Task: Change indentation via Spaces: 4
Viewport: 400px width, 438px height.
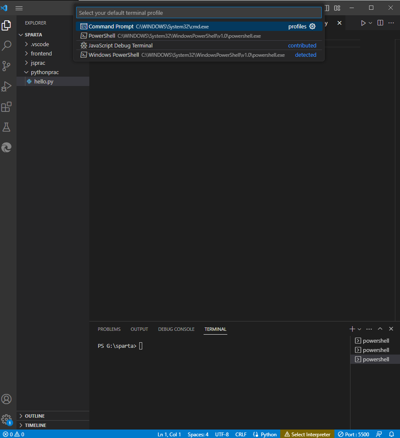Action: tap(198, 434)
